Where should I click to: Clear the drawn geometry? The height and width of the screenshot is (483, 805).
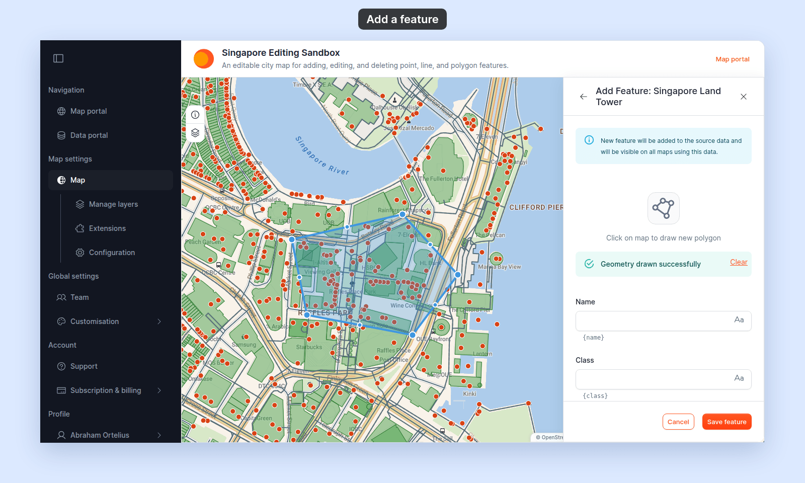[x=739, y=262]
